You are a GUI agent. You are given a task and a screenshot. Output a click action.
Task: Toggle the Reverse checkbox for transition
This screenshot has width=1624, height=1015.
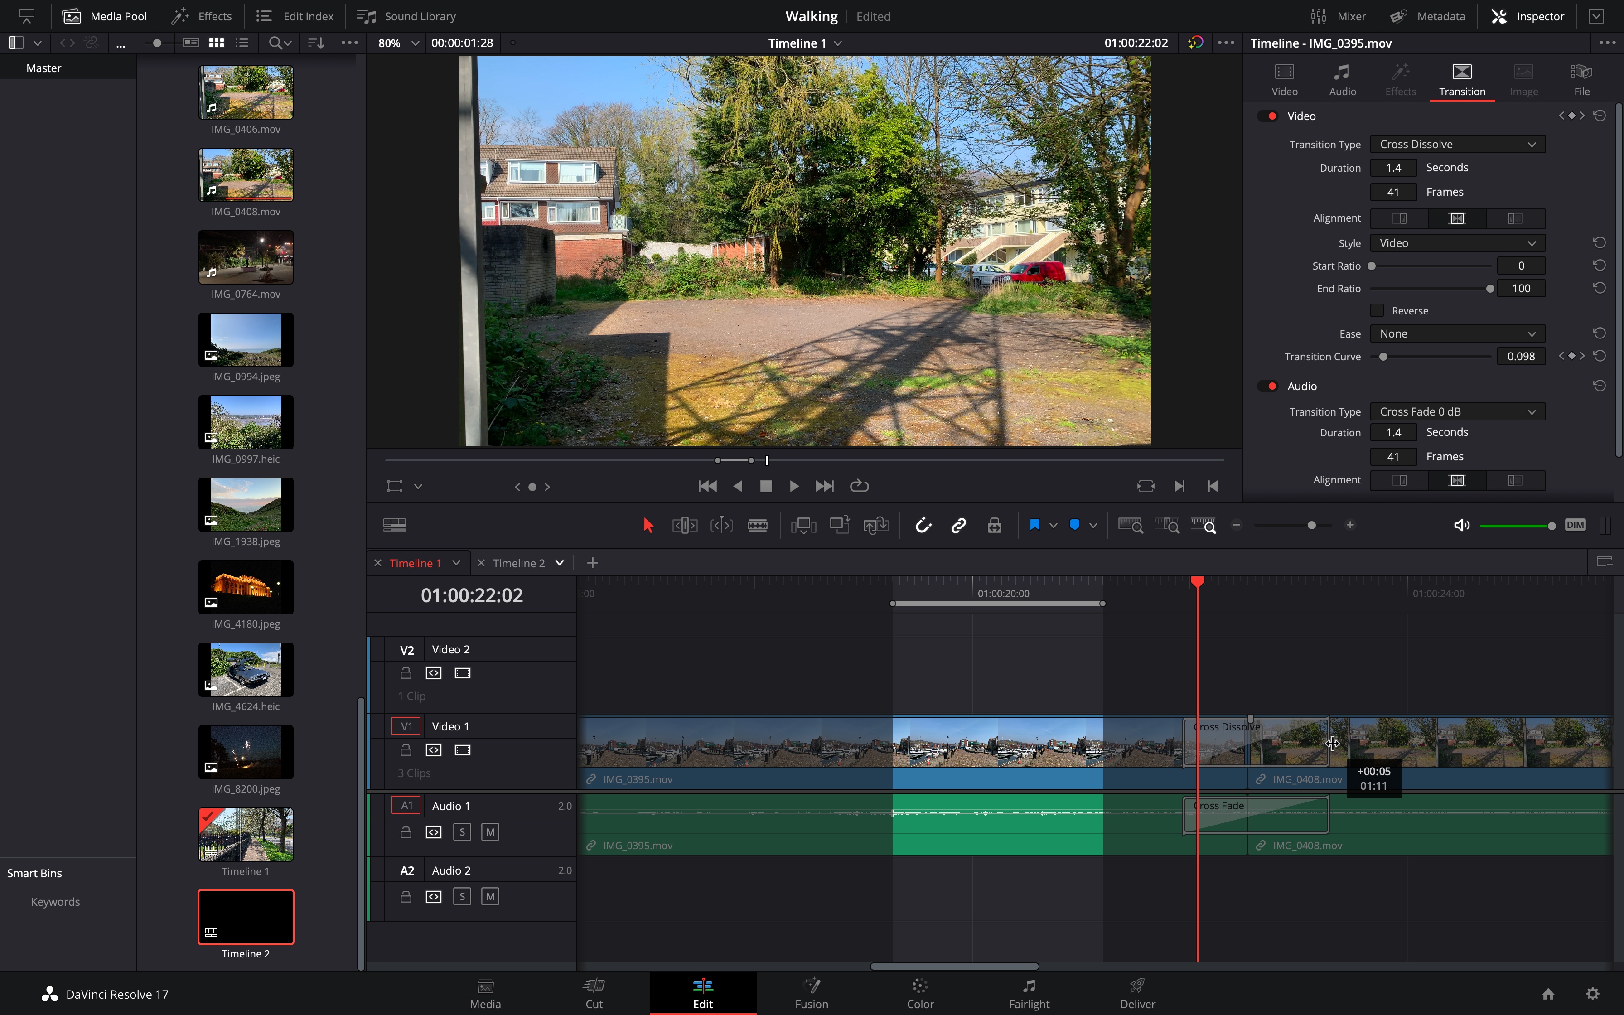coord(1377,311)
